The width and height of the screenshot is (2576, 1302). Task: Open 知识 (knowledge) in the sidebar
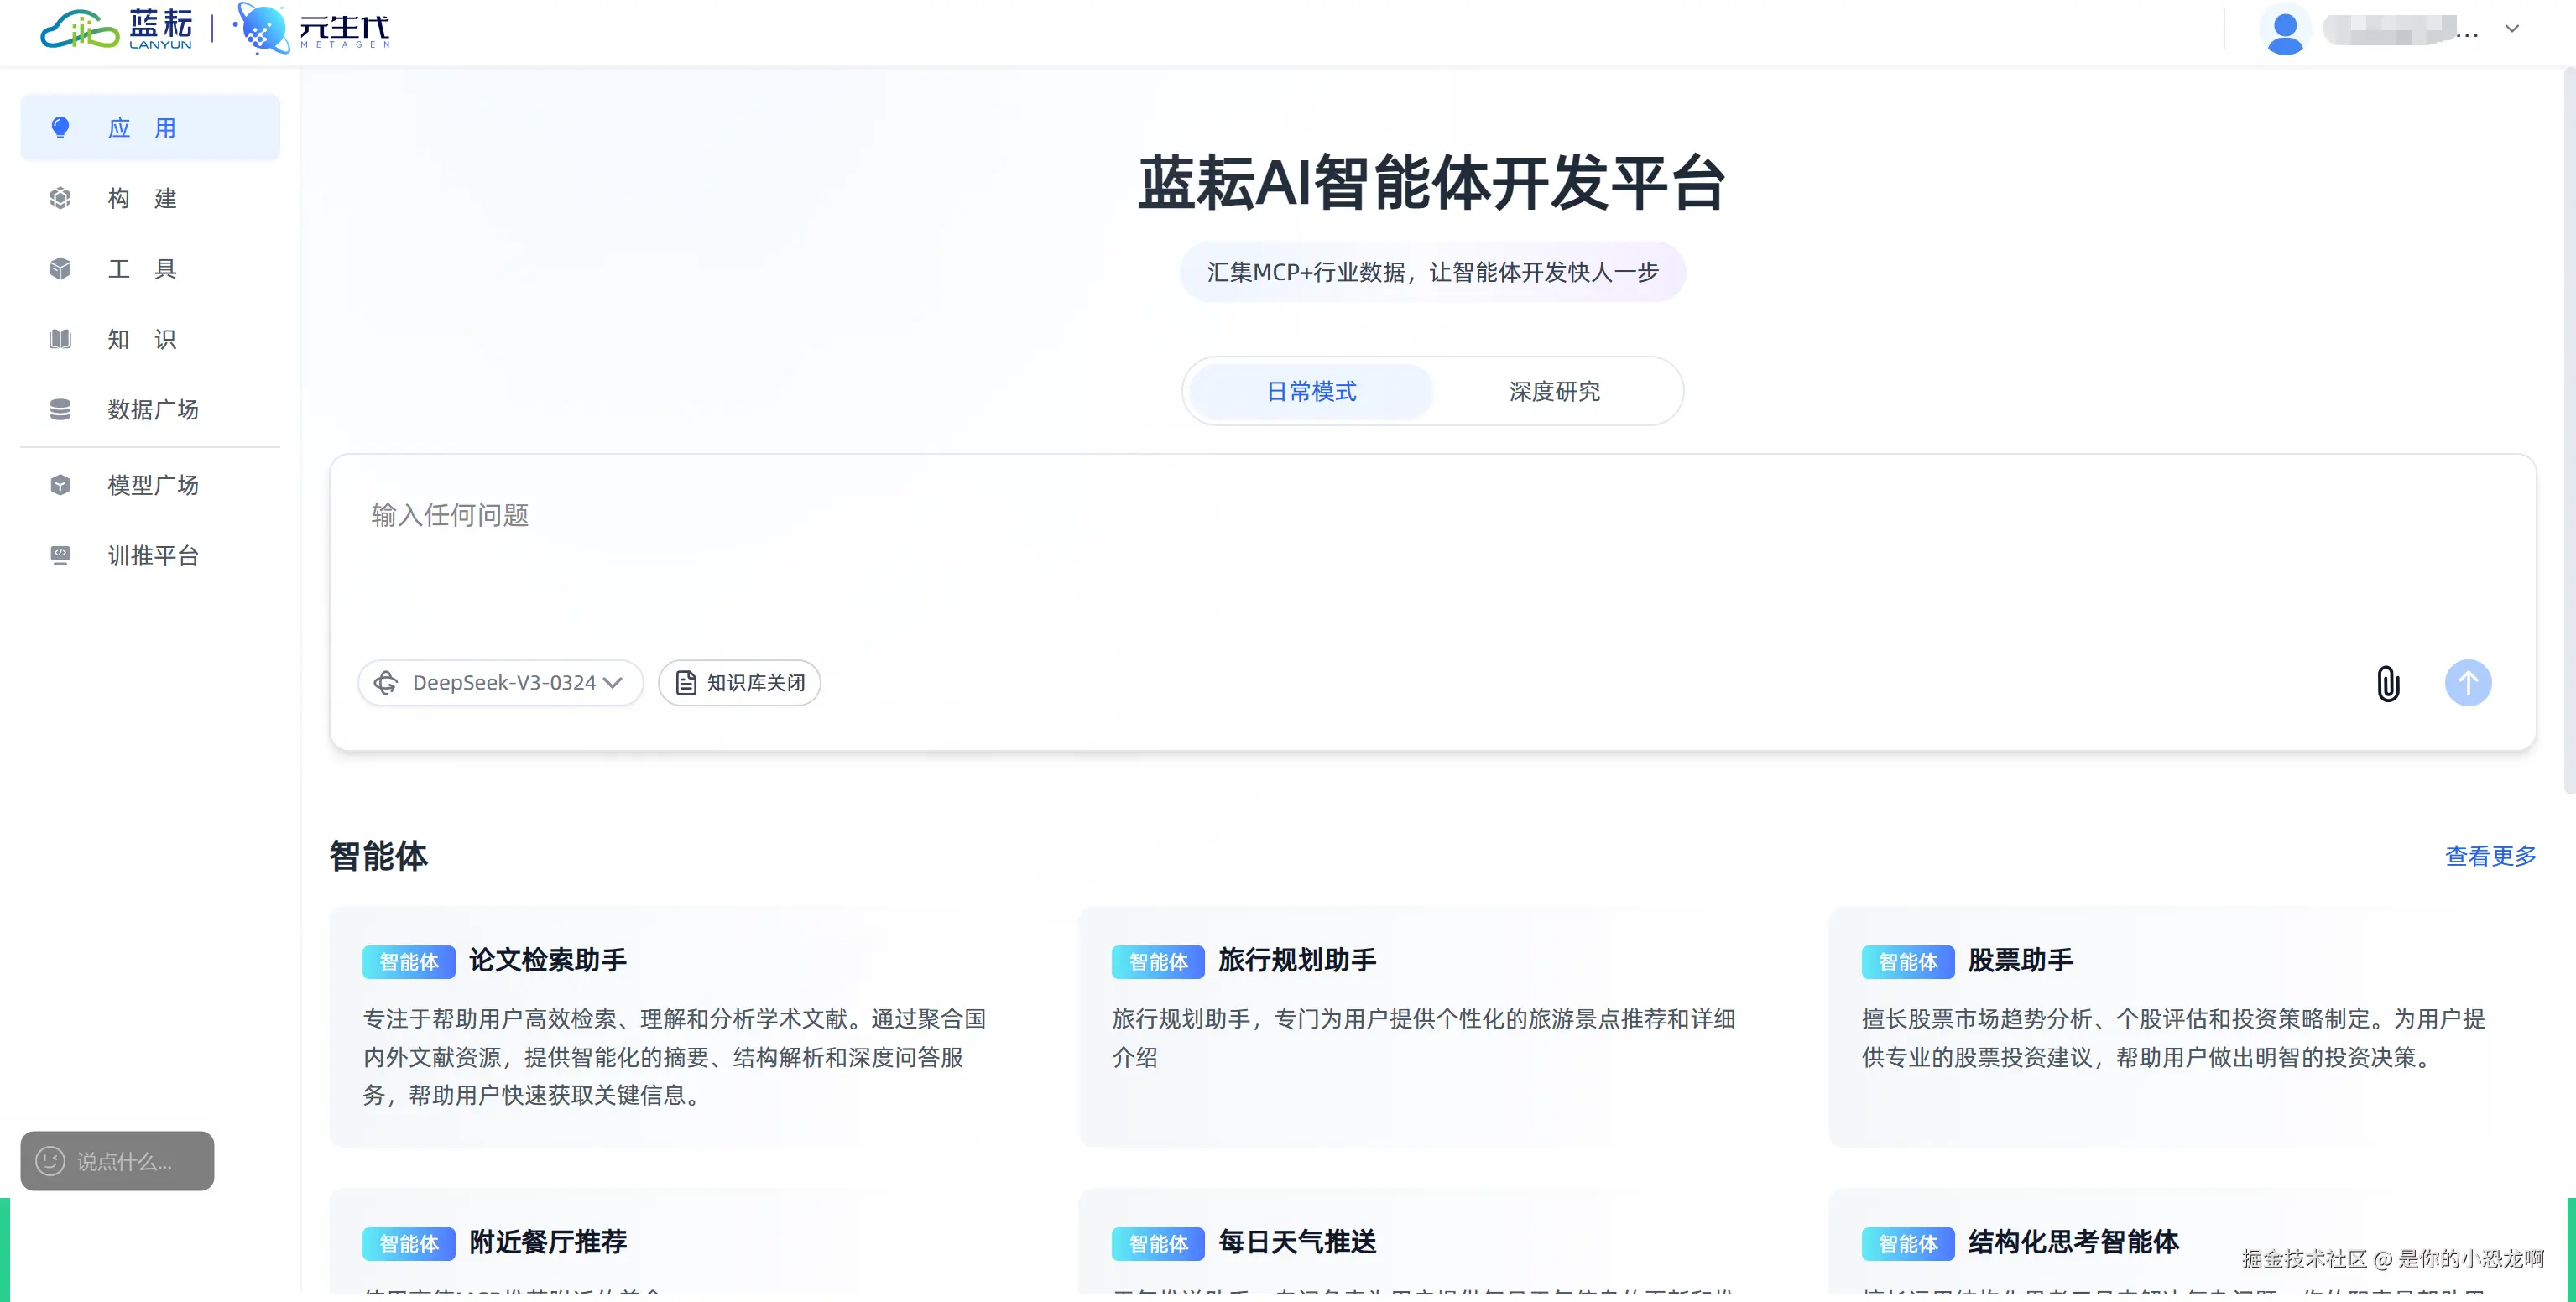pyautogui.click(x=142, y=339)
